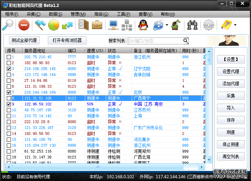Click the 测速 button

tap(231, 132)
